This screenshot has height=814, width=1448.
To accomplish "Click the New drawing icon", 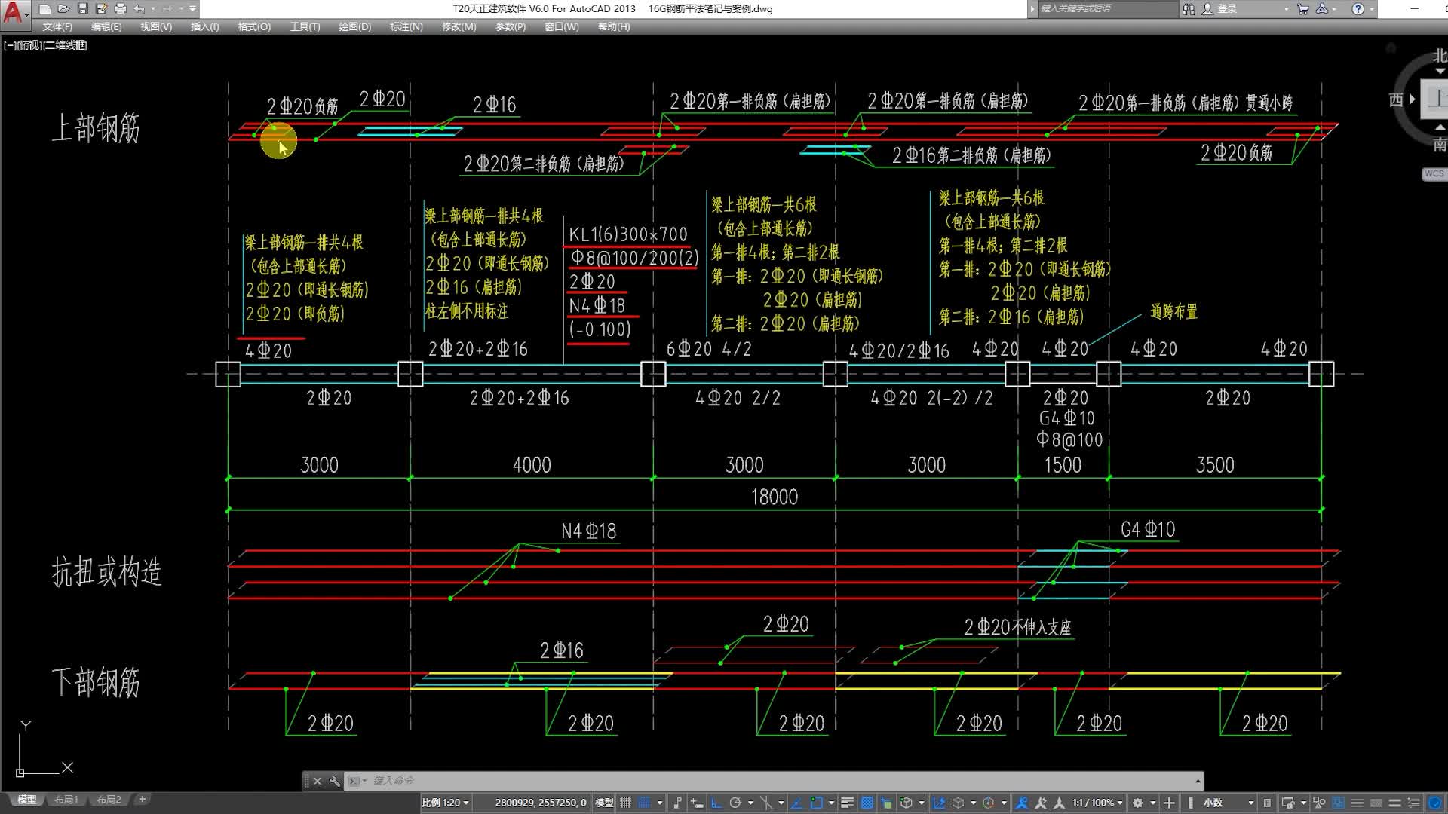I will (x=45, y=9).
